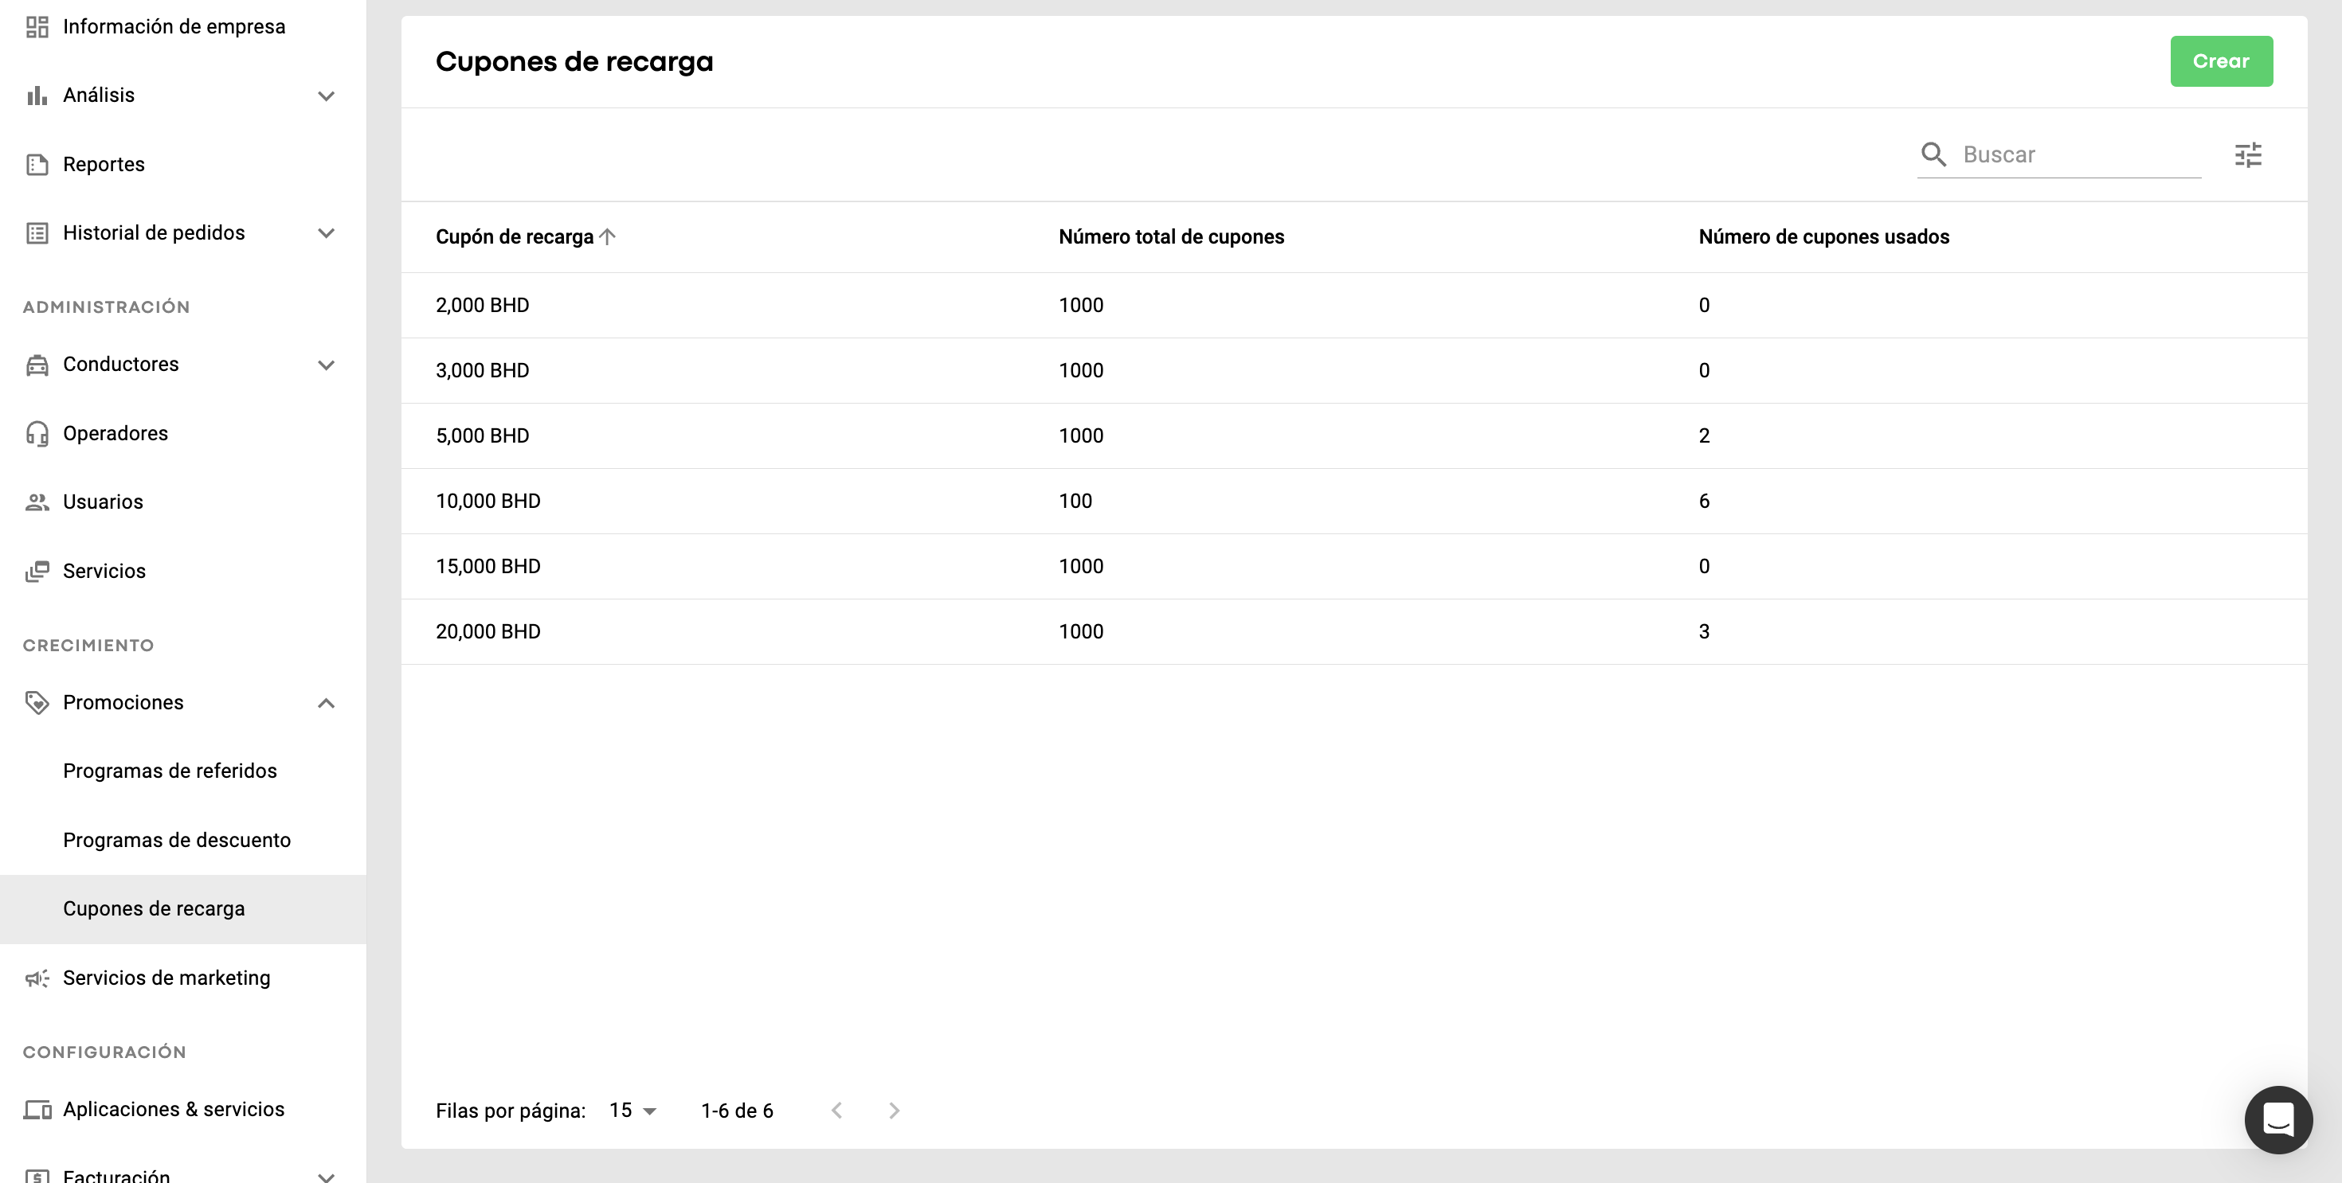Image resolution: width=2342 pixels, height=1183 pixels.
Task: Click the search magnifier icon
Action: click(x=1933, y=154)
